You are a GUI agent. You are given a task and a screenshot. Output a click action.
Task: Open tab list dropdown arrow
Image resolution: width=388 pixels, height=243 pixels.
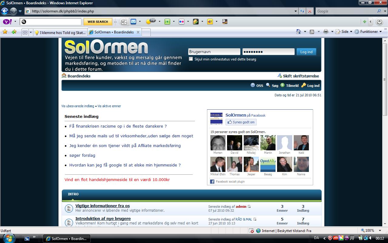tap(31, 32)
